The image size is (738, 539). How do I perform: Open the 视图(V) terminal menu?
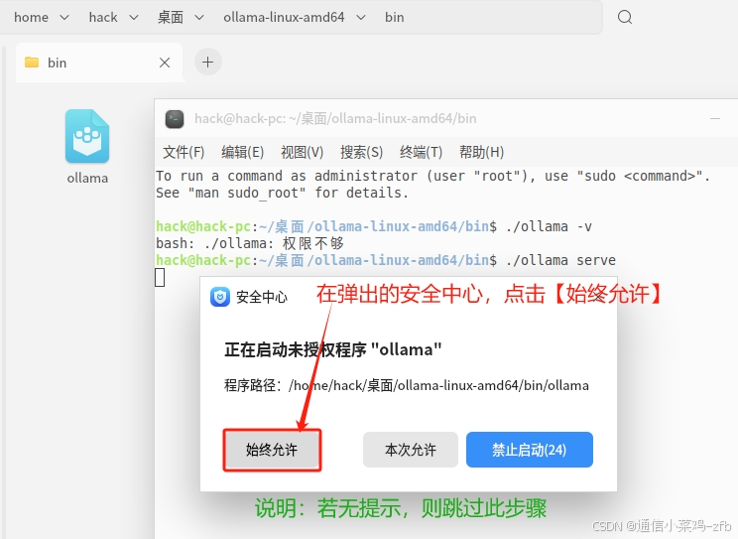[302, 152]
